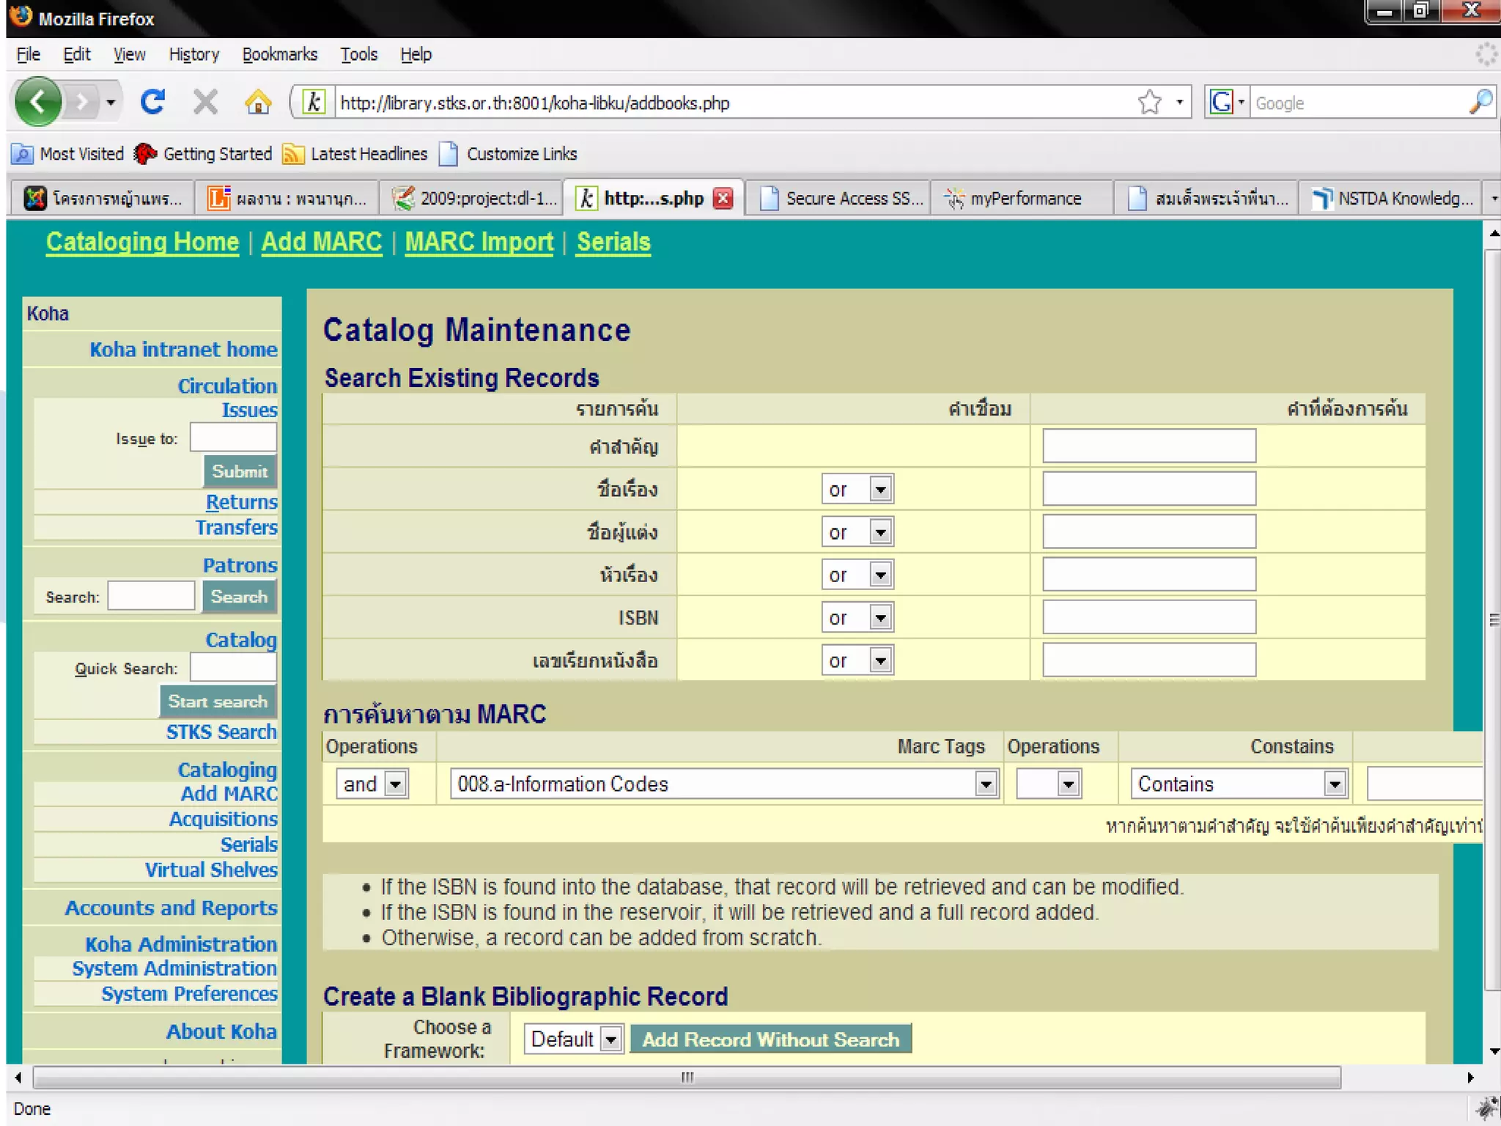
Task: Open the Most Visited bookmarks icon
Action: pyautogui.click(x=23, y=154)
